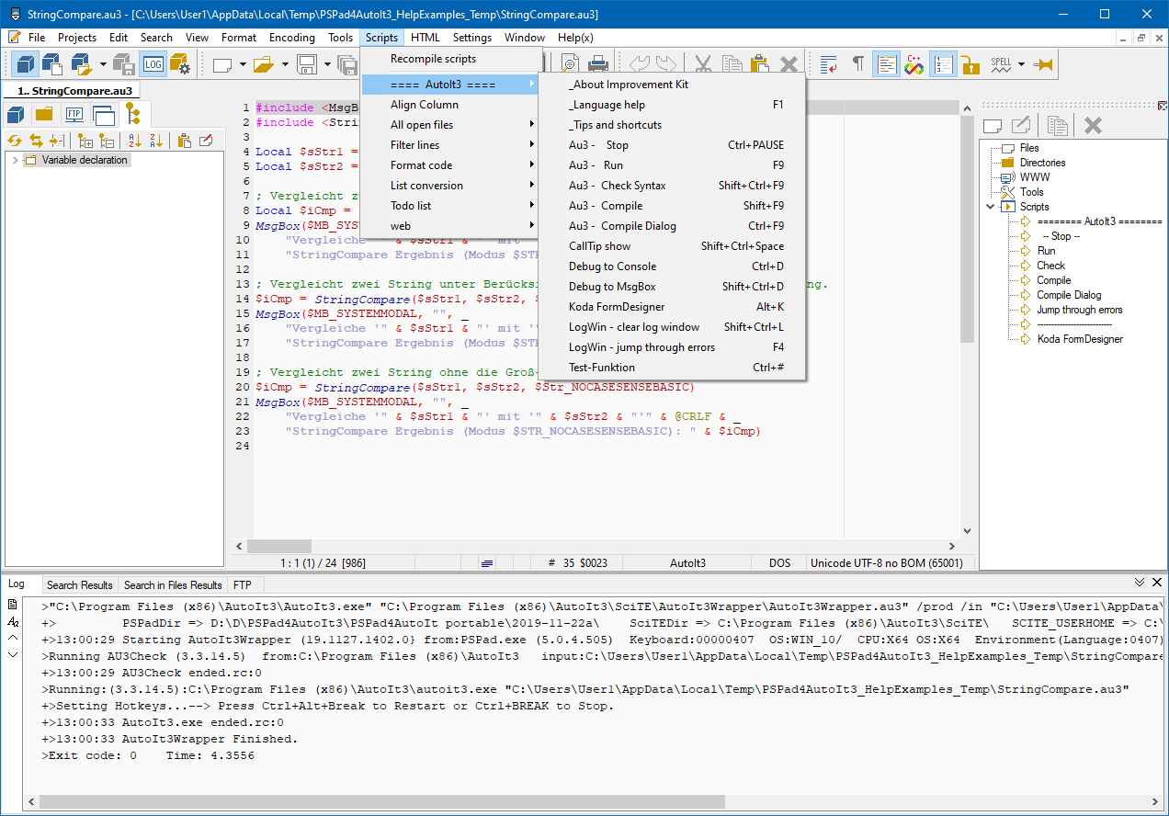Switch to Search in Files Results tab
1169x816 pixels.
point(173,585)
